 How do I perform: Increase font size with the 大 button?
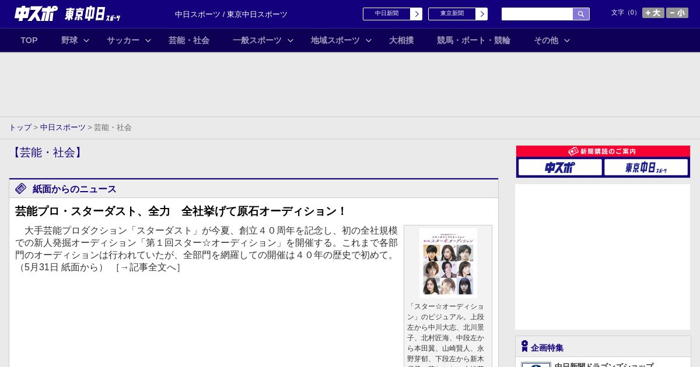coord(653,13)
